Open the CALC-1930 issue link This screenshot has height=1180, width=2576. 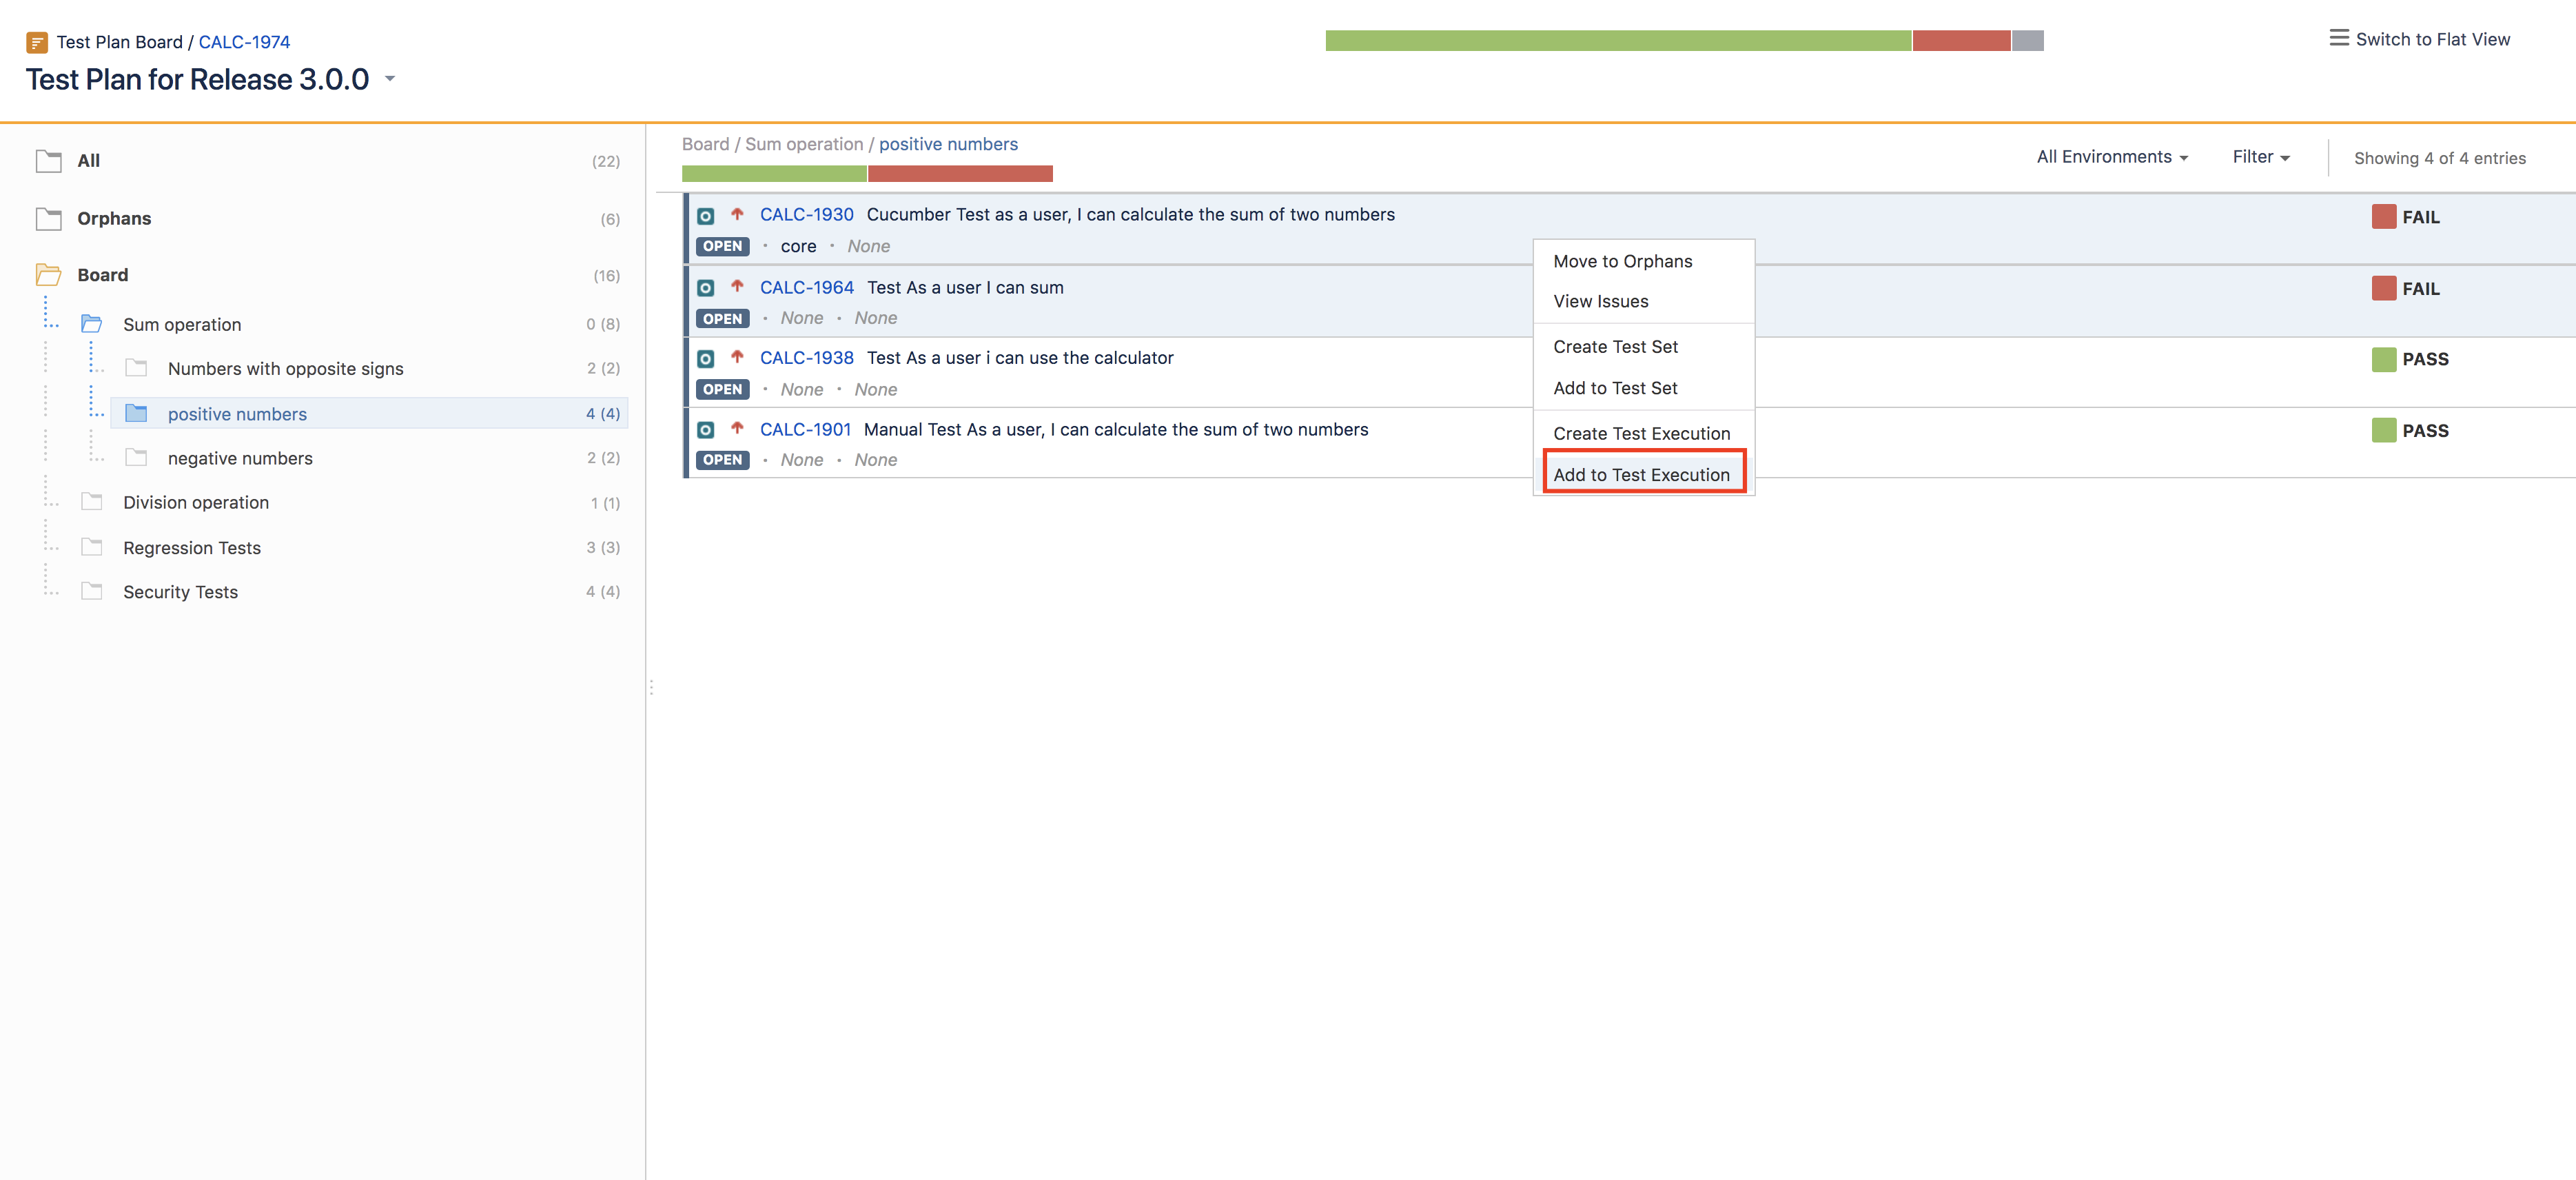[806, 214]
